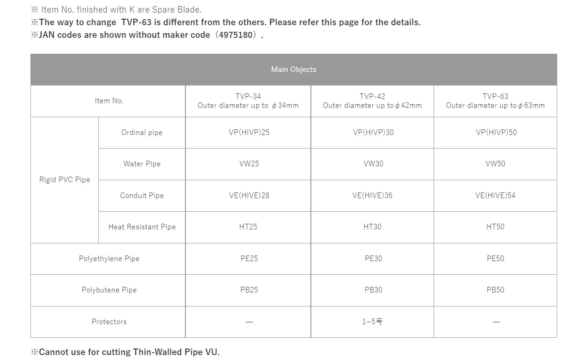Image resolution: width=582 pixels, height=363 pixels.
Task: Click the Water Pipe row label
Action: click(142, 164)
